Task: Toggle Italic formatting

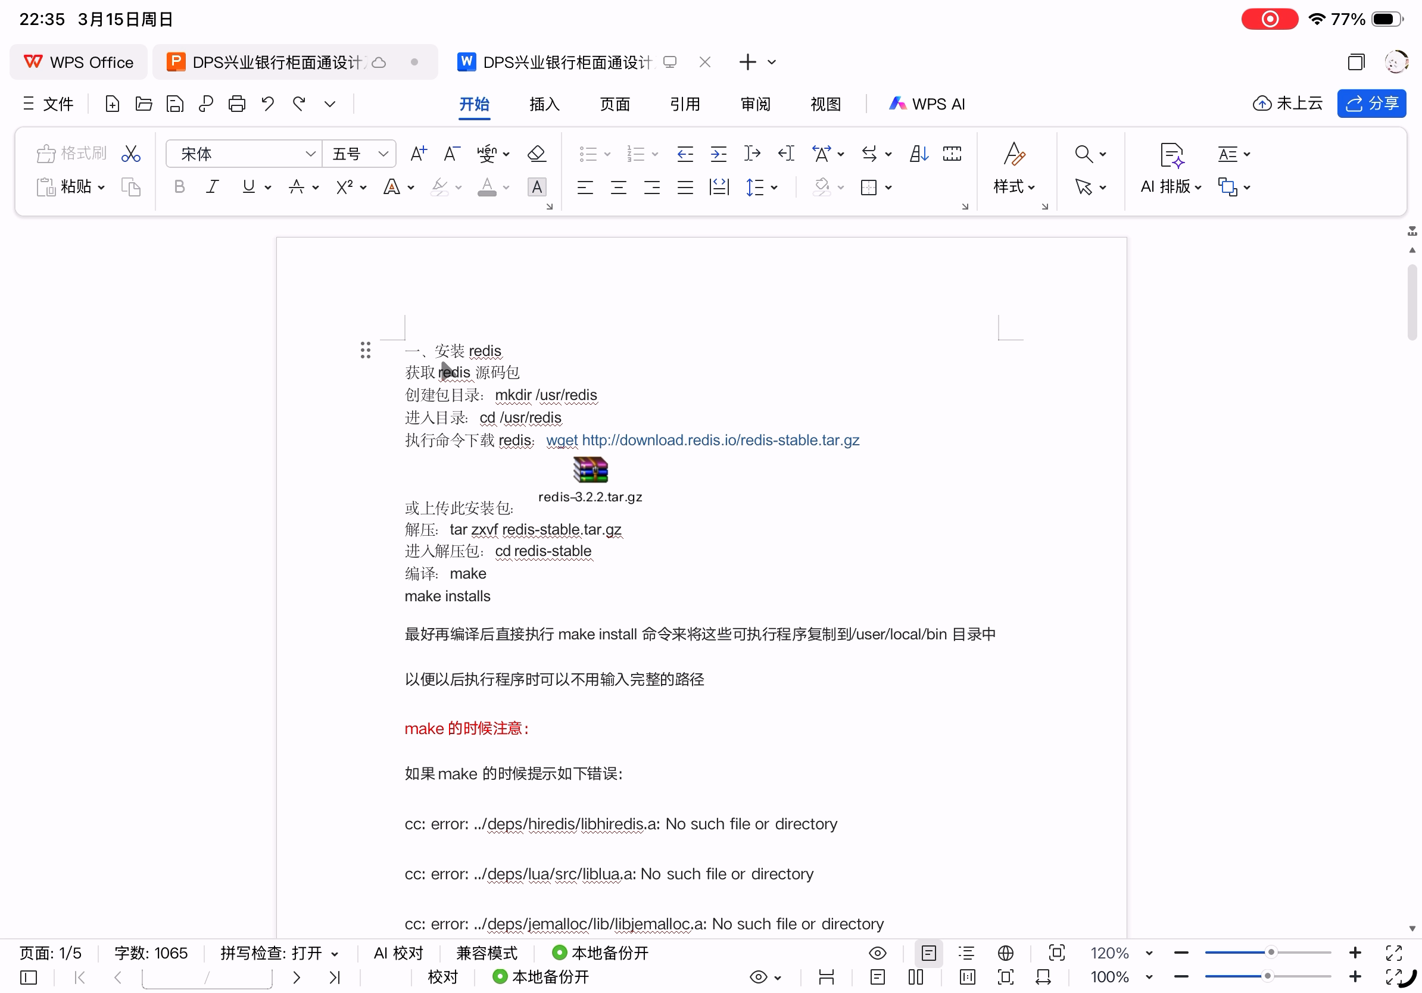Action: point(213,187)
